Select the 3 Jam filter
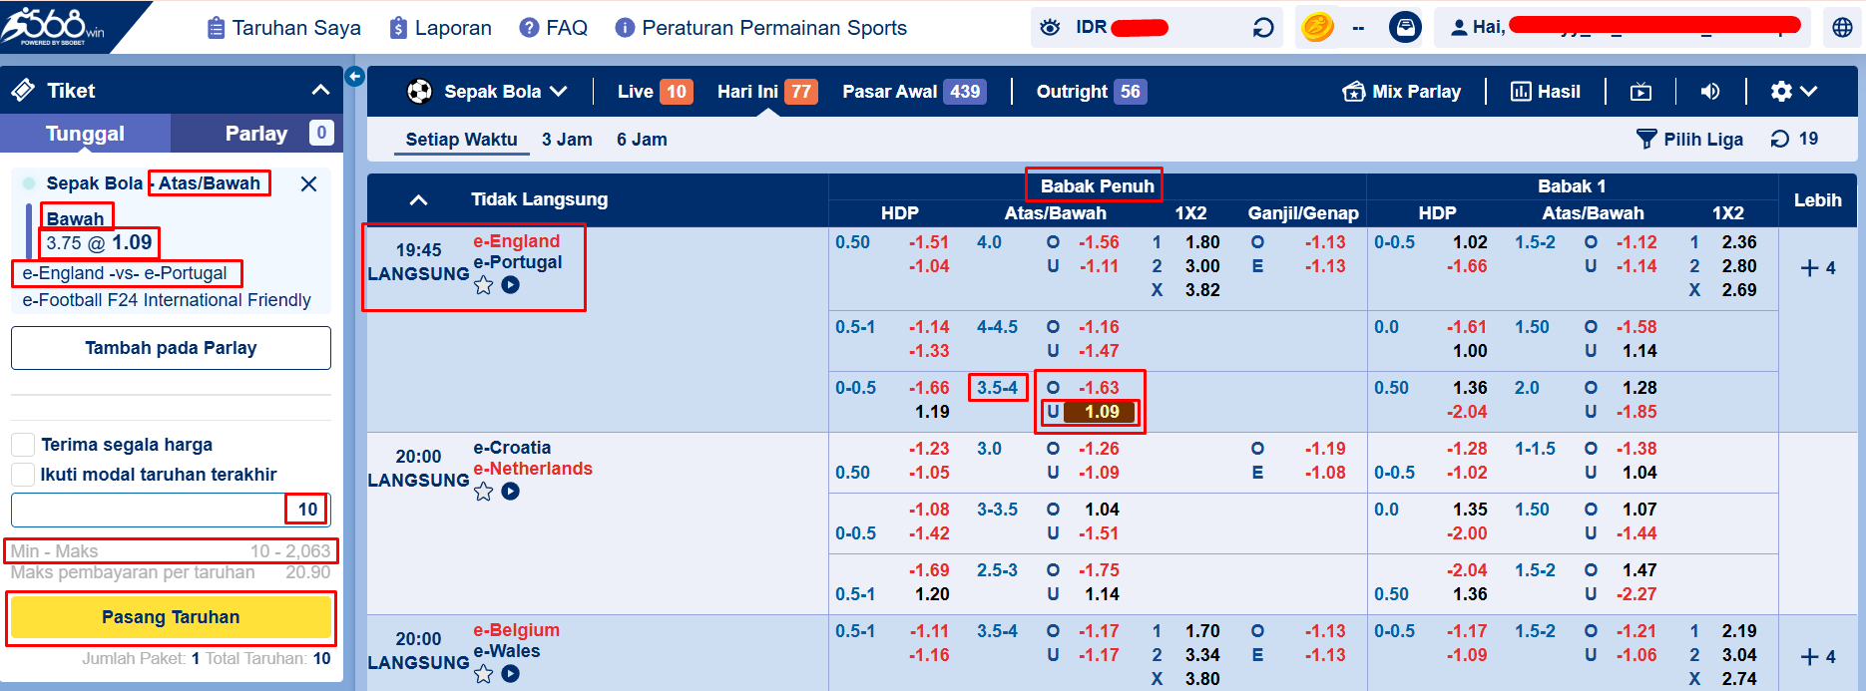This screenshot has width=1866, height=691. pos(567,140)
